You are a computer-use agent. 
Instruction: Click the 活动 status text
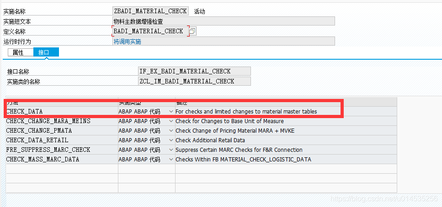pos(199,11)
